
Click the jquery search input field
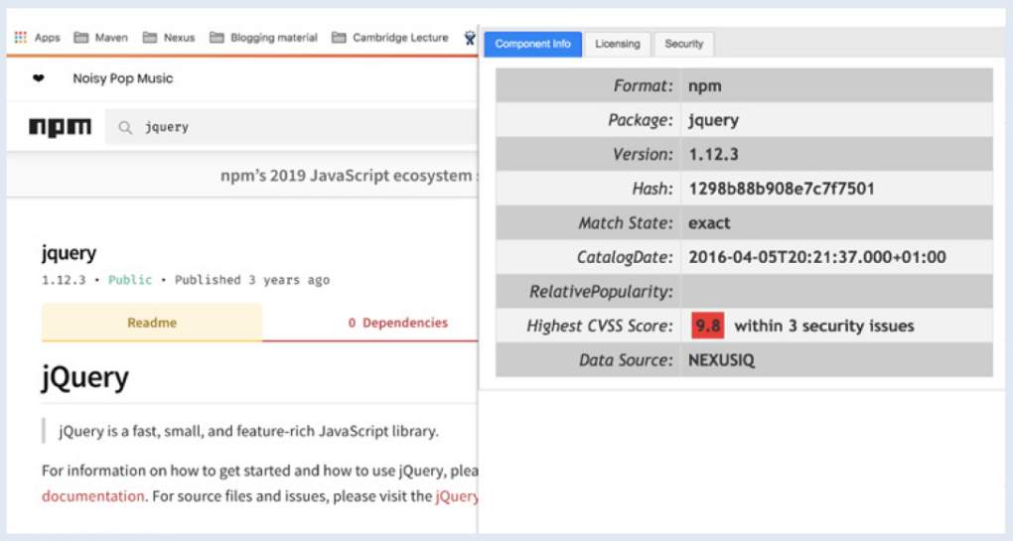[x=291, y=126]
